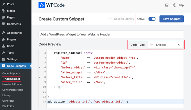Viewport: 191px width, 110px height.
Task: Click the Pages icon in sidebar
Action: (x=4, y=17)
